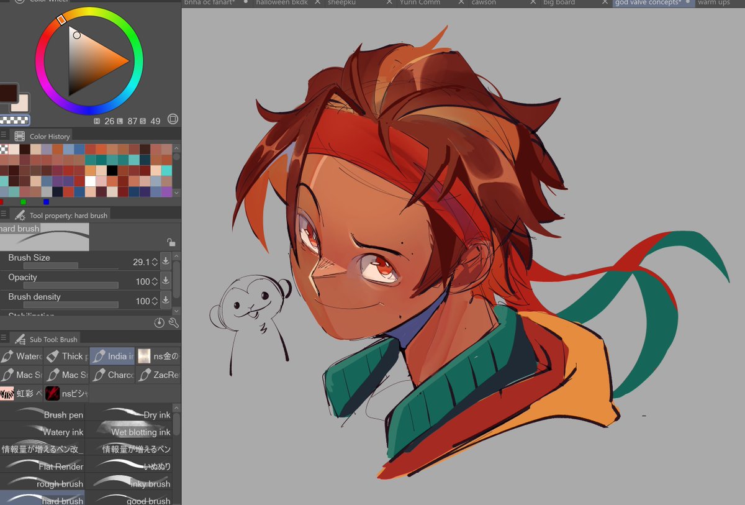Screen dimensions: 745x505
Task: Select the transparent color checkerboard box
Action: (x=14, y=120)
